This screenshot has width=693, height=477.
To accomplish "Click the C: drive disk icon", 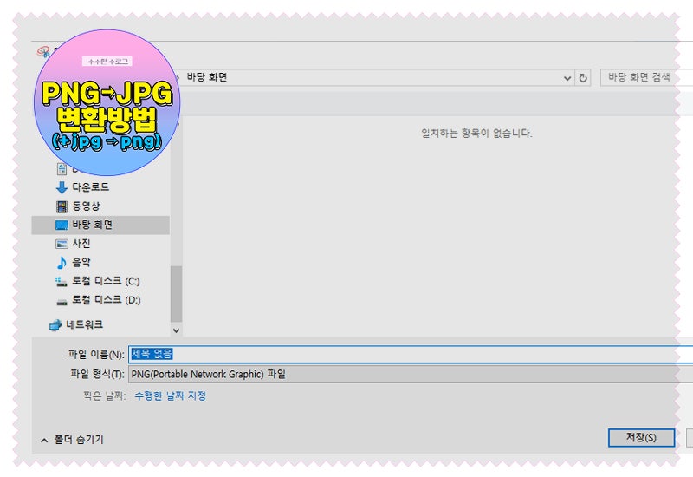I will 61,281.
